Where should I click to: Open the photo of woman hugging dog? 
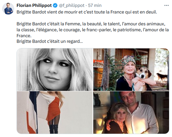tap(131, 69)
